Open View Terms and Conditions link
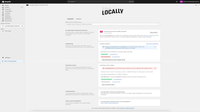200x112 pixels. (x=109, y=103)
